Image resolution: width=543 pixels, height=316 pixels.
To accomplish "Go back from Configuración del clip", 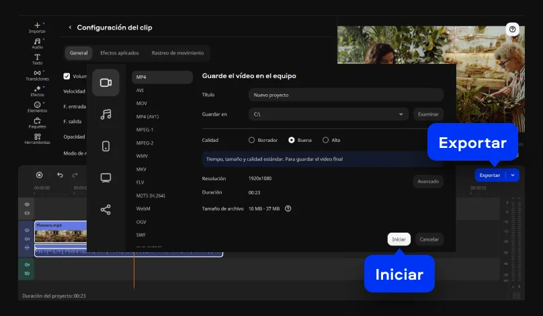I will click(x=70, y=28).
